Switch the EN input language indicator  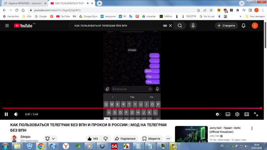(x=222, y=146)
